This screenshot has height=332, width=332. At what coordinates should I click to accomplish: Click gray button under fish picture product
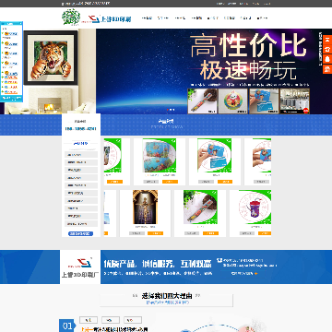[151, 182]
